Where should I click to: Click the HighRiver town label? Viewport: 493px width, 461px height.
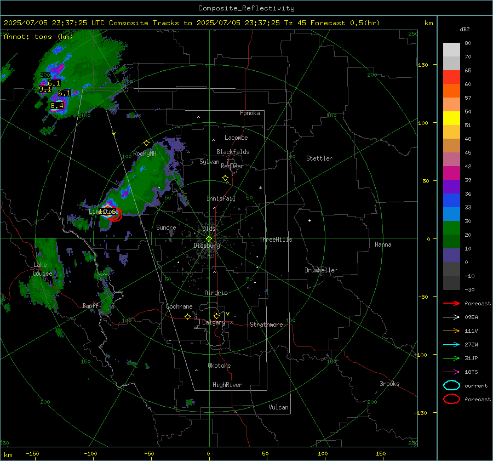[x=227, y=385]
